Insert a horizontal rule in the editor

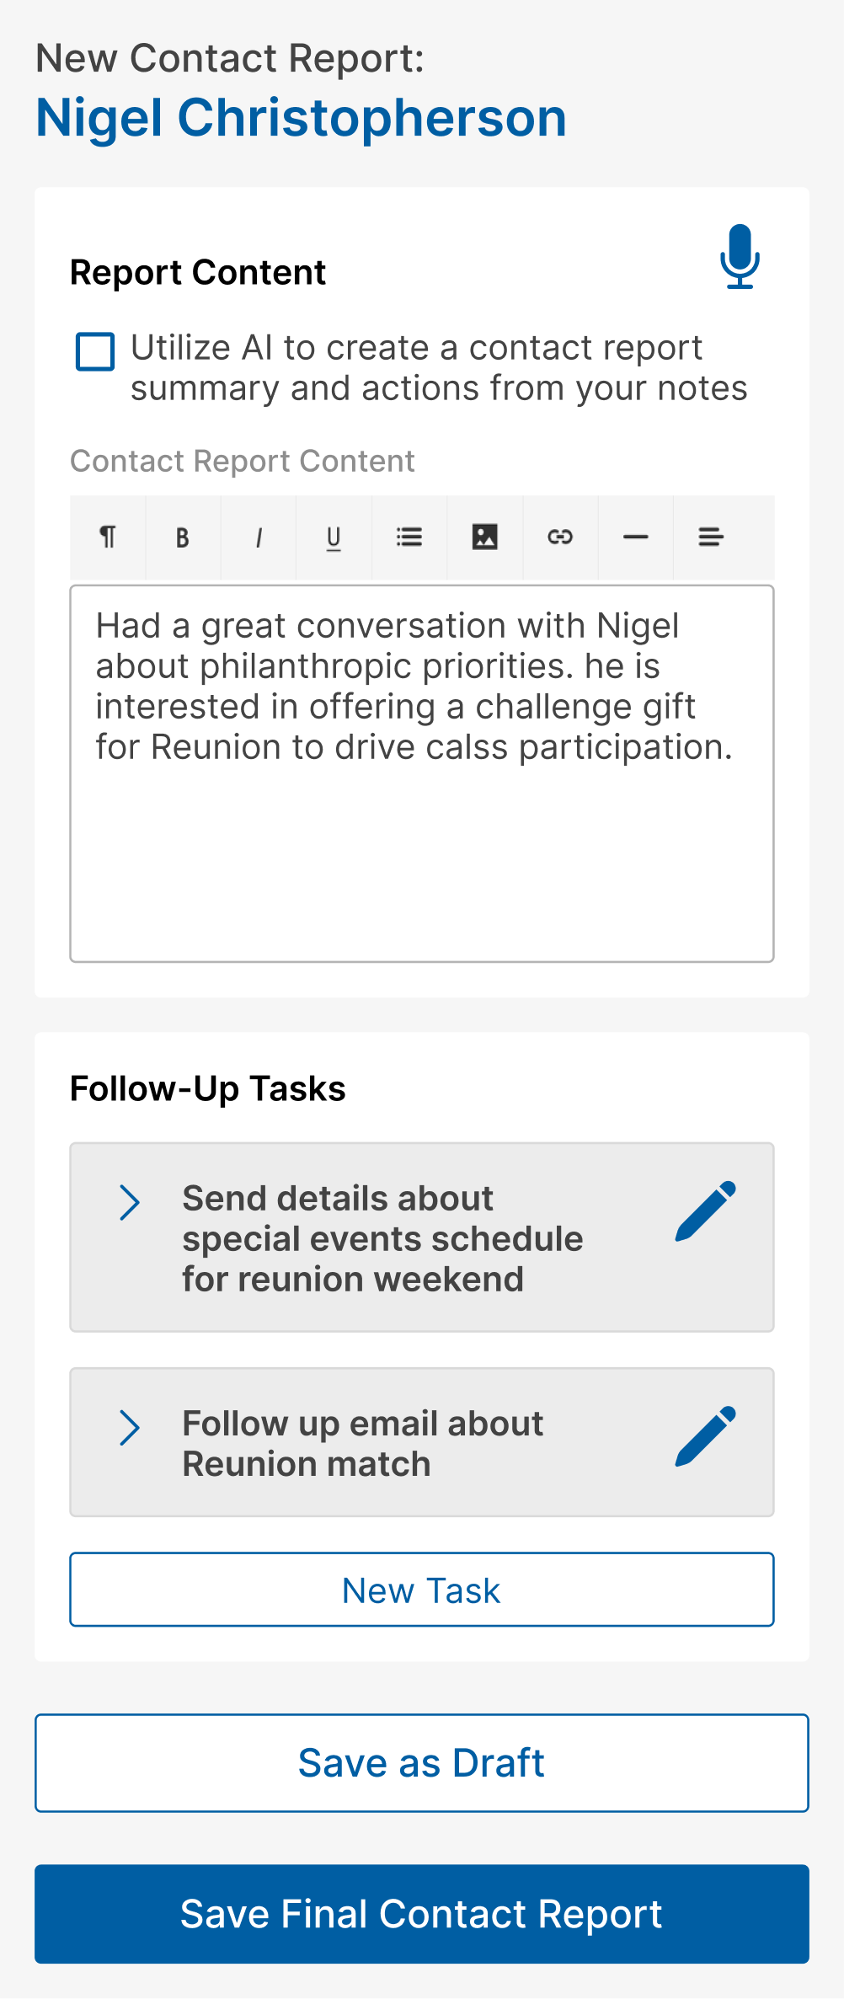pyautogui.click(x=636, y=537)
